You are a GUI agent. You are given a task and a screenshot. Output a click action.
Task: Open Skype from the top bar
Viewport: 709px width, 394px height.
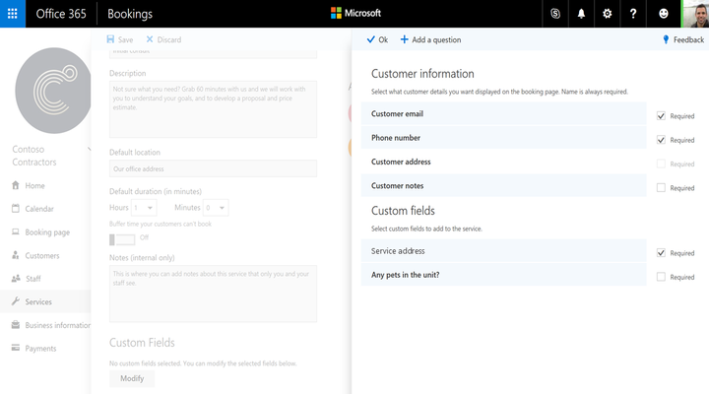(x=555, y=14)
